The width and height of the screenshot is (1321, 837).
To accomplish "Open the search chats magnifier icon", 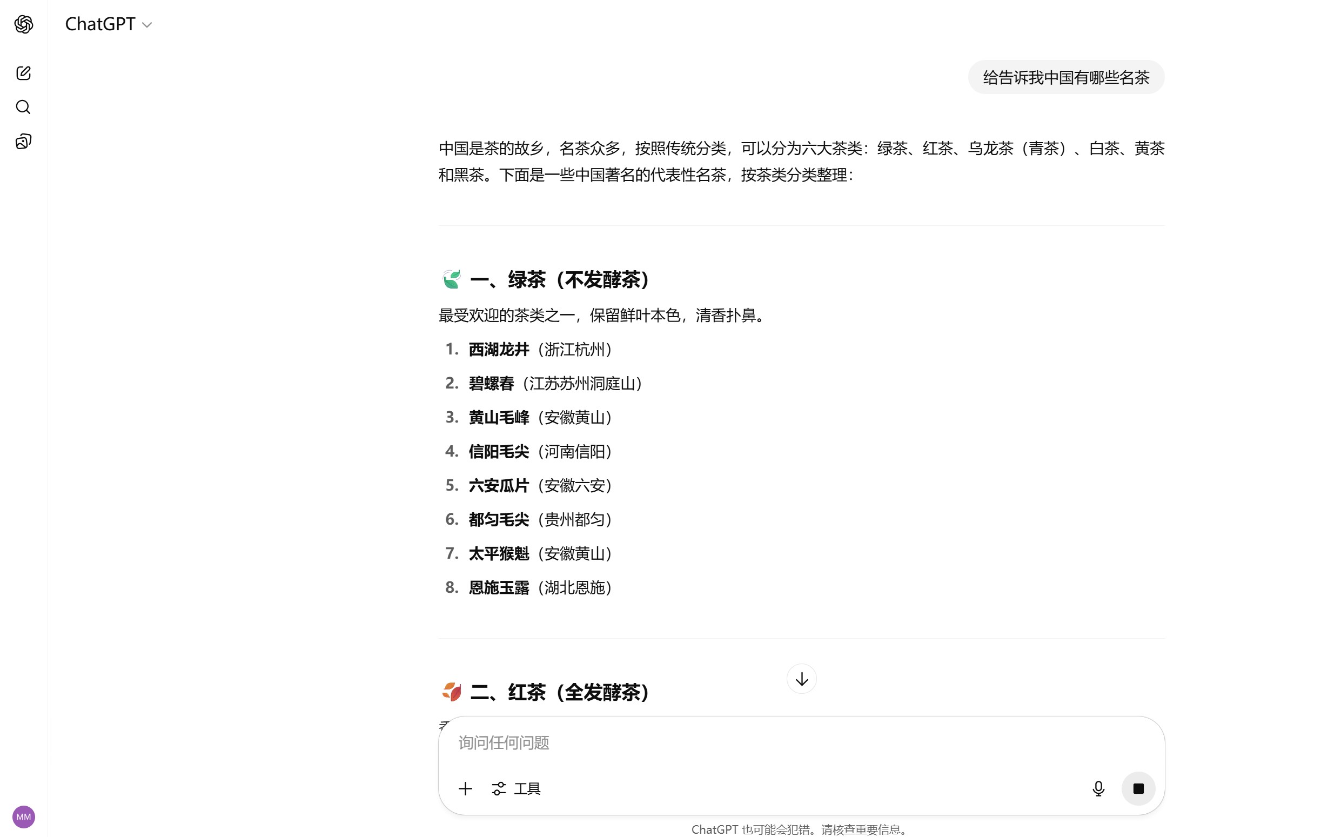I will [23, 107].
